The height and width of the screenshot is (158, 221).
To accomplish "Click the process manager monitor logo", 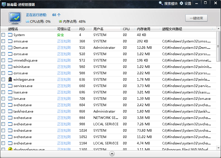I will pos(14,18).
